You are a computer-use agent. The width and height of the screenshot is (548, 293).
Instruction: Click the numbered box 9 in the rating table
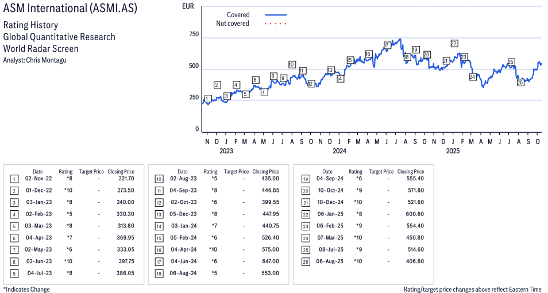pyautogui.click(x=14, y=273)
